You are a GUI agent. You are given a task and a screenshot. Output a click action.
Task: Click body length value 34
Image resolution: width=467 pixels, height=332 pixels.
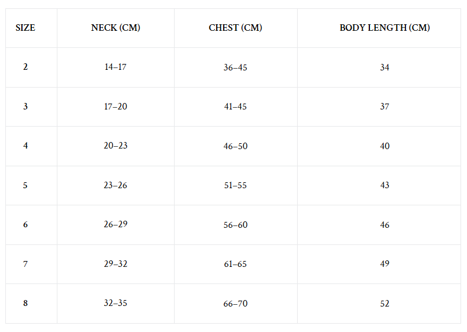tap(385, 67)
